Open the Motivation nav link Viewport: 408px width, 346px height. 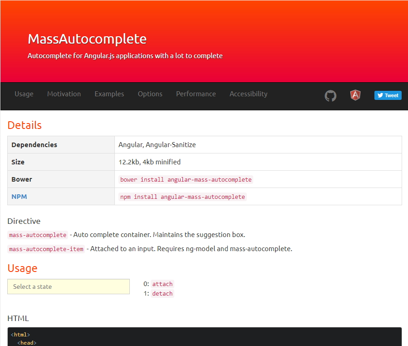pos(64,94)
